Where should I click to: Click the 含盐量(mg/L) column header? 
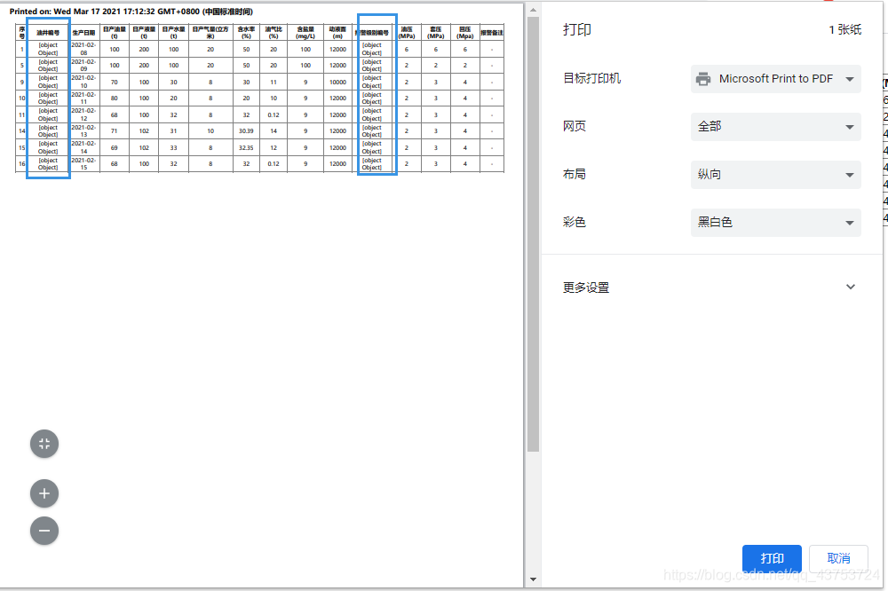pyautogui.click(x=305, y=33)
